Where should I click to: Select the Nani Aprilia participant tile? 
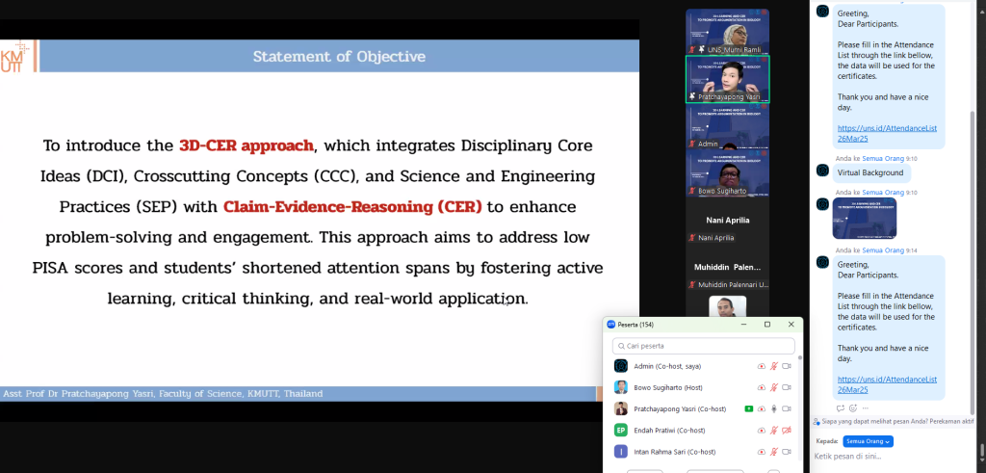point(728,221)
